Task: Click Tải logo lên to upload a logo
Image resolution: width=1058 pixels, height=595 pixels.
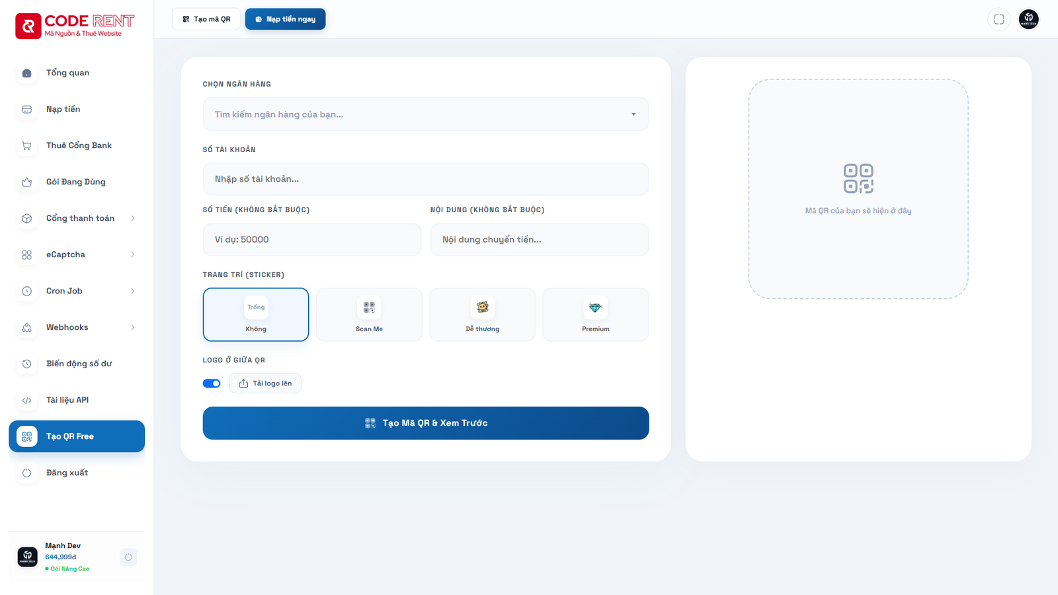Action: [265, 383]
